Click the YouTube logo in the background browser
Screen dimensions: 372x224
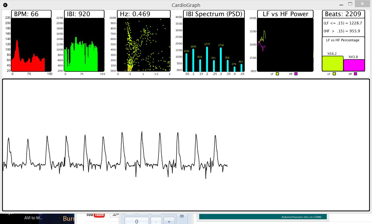[x=96, y=214]
